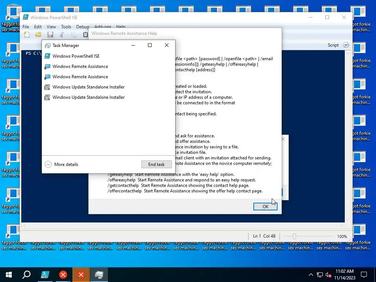Viewport: 376px width, 282px height.
Task: Open the File menu in PowerShell ISE
Action: pyautogui.click(x=26, y=26)
